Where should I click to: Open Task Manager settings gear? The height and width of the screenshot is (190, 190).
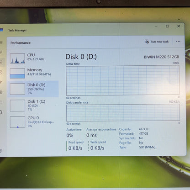click(x=1, y=151)
